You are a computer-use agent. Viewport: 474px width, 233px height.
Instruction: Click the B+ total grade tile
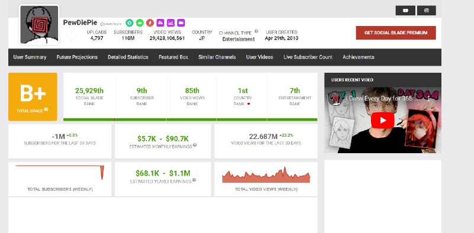pos(33,96)
